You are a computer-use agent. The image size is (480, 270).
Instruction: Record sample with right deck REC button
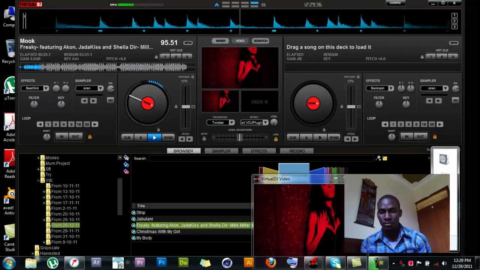click(x=455, y=100)
